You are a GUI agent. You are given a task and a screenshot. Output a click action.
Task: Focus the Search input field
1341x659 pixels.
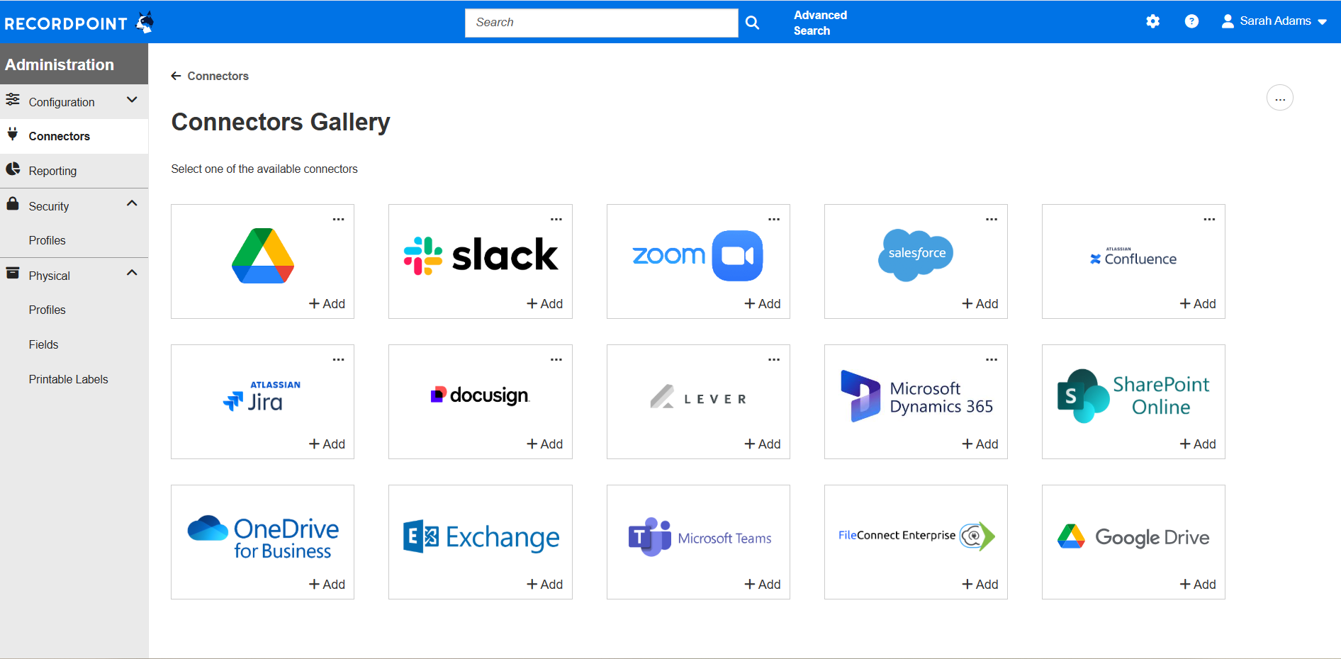601,23
